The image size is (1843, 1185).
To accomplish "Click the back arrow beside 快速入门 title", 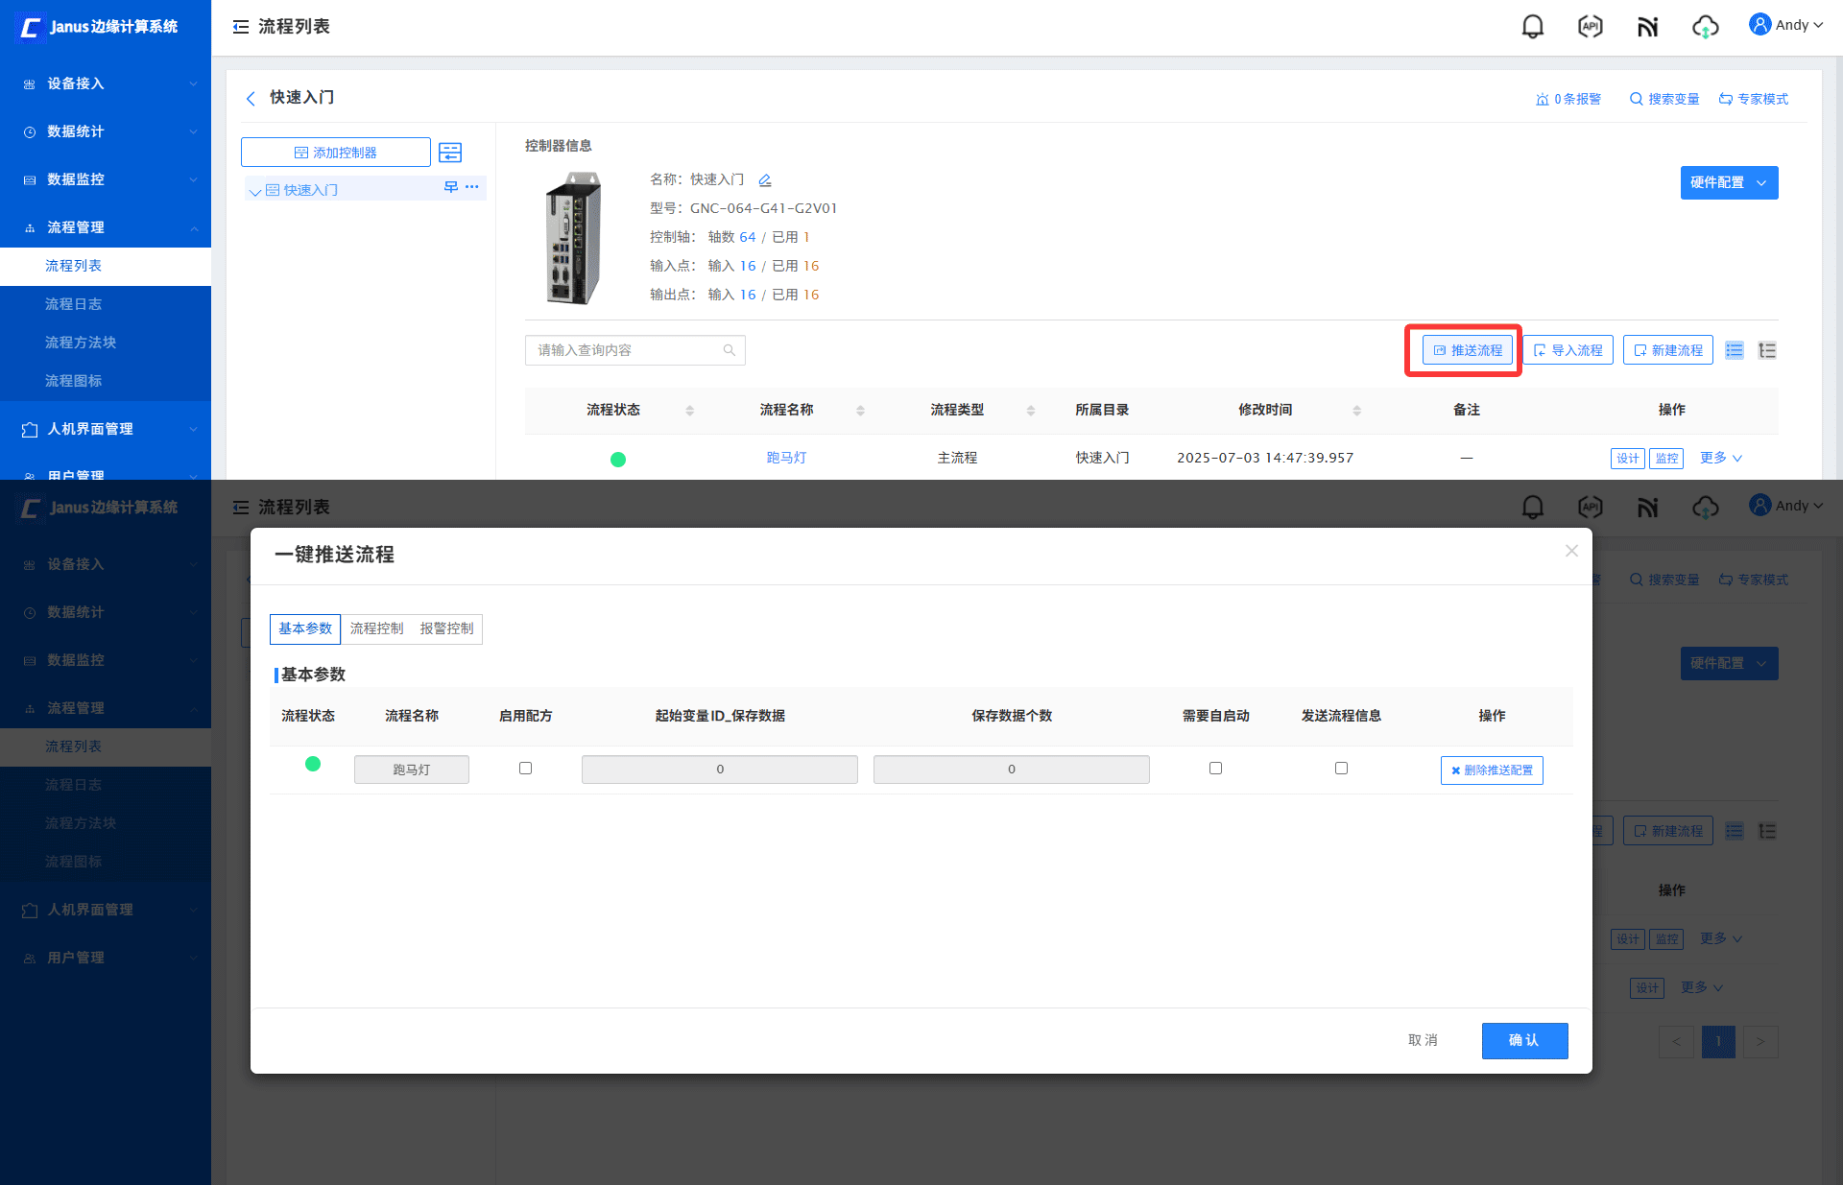I will [251, 98].
